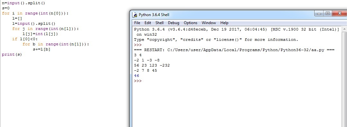Open the Help menu
The width and height of the screenshot is (347, 127).
click(x=224, y=23)
